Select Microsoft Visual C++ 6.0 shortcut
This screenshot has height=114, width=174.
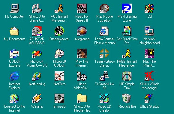coord(37,53)
